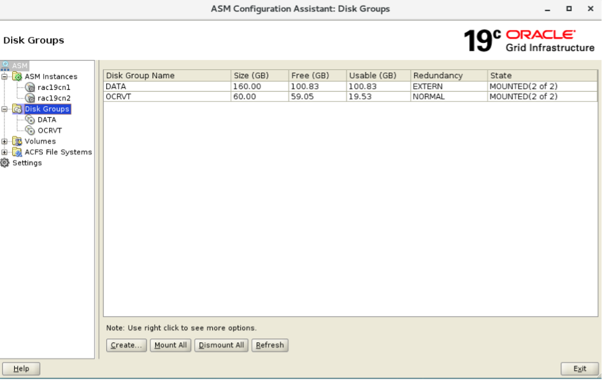This screenshot has height=380, width=603.
Task: Select rac19cn1 instance label
Action: (54, 87)
